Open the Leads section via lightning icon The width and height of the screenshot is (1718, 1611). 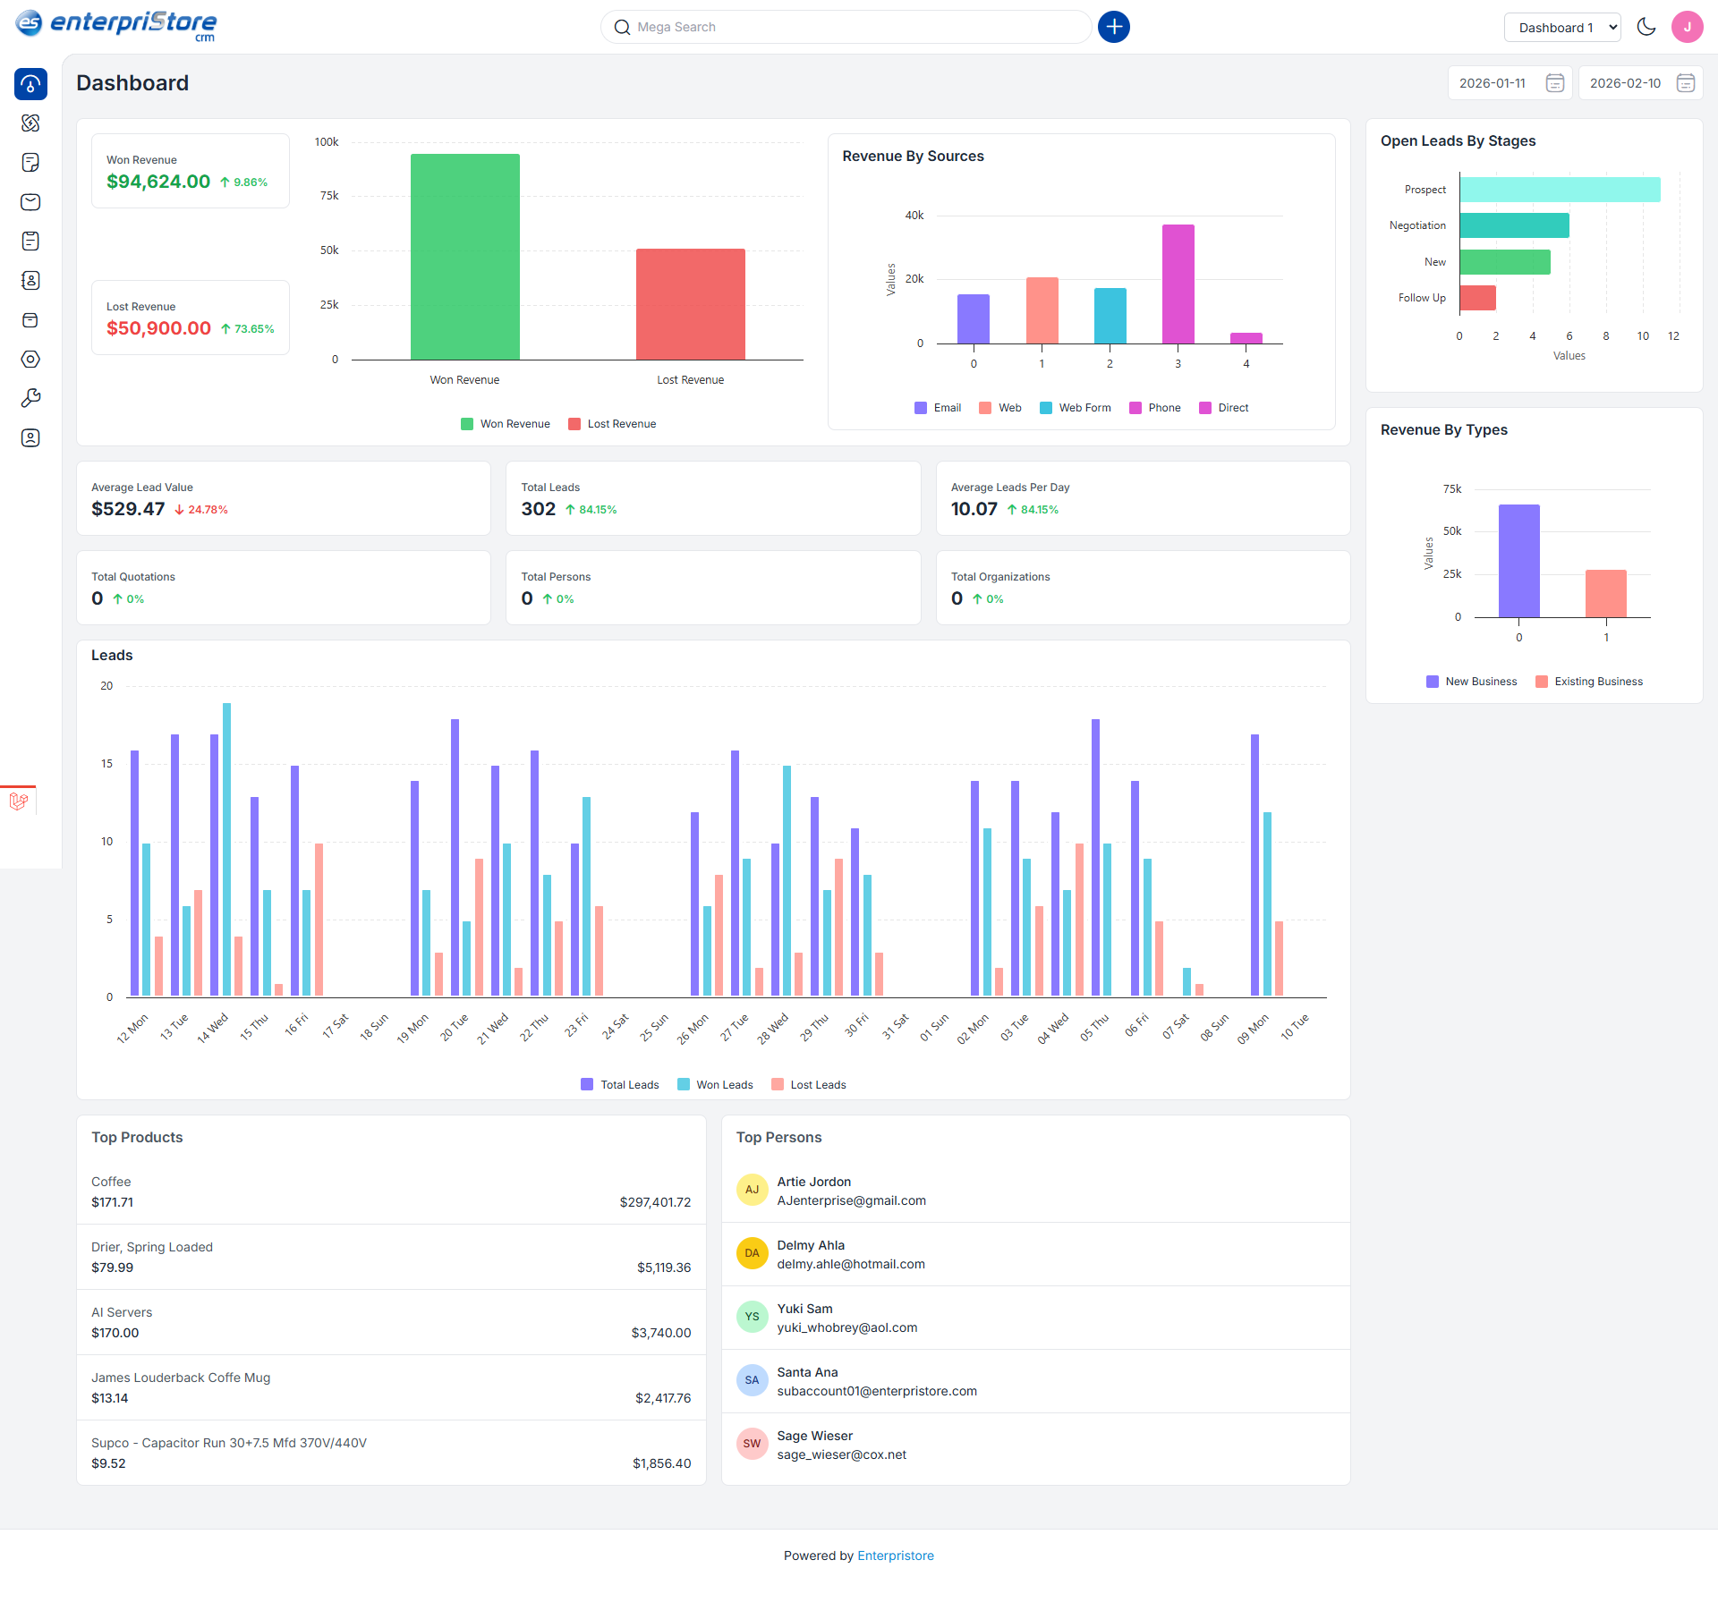point(30,123)
